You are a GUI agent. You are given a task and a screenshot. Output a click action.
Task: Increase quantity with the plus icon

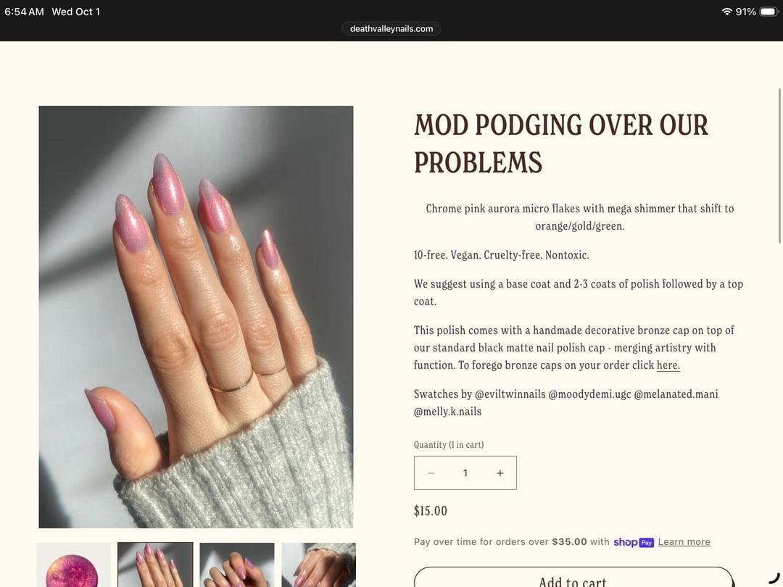[500, 473]
